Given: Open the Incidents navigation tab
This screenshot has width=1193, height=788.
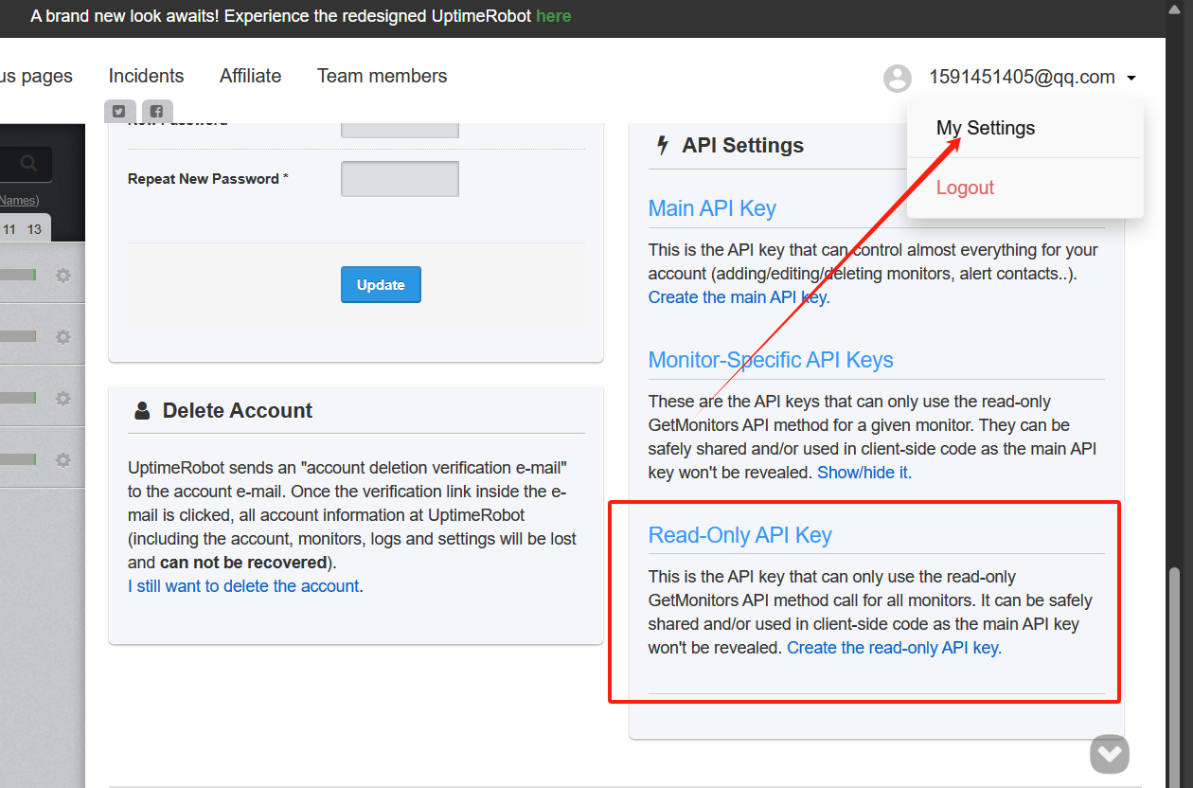Looking at the screenshot, I should point(146,76).
